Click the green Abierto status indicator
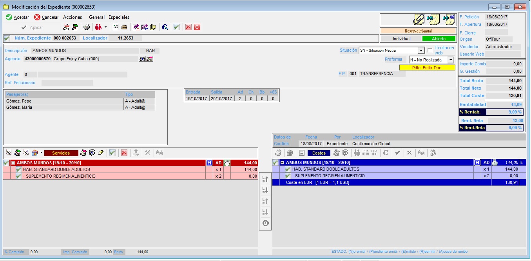531x261 pixels. click(x=439, y=39)
